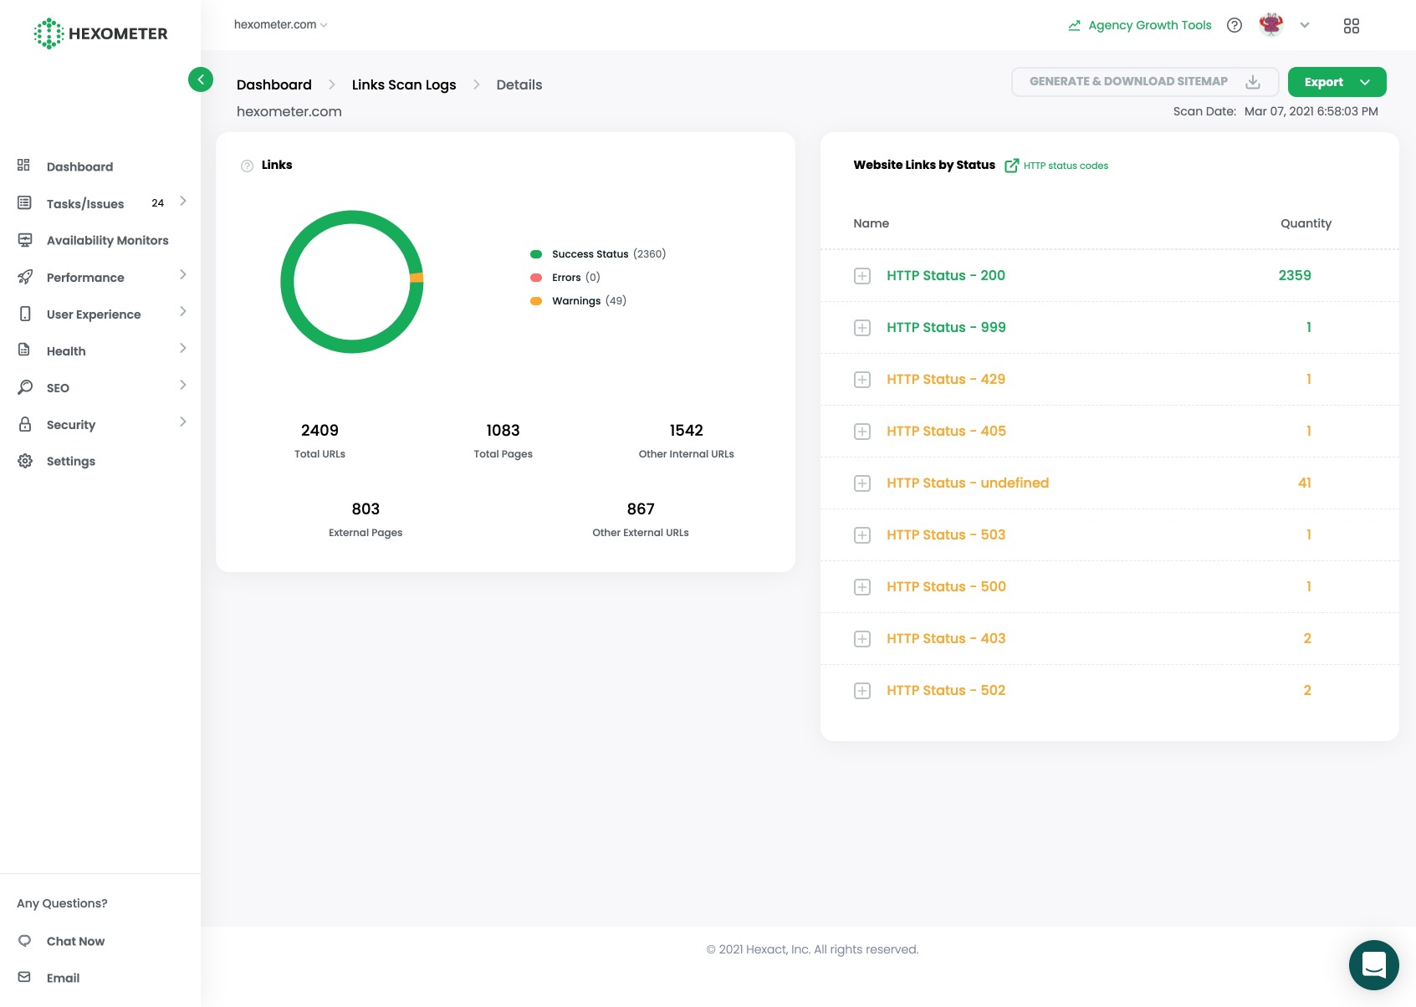Collapse the sidebar with green arrow button
1416x1007 pixels.
pyautogui.click(x=201, y=79)
